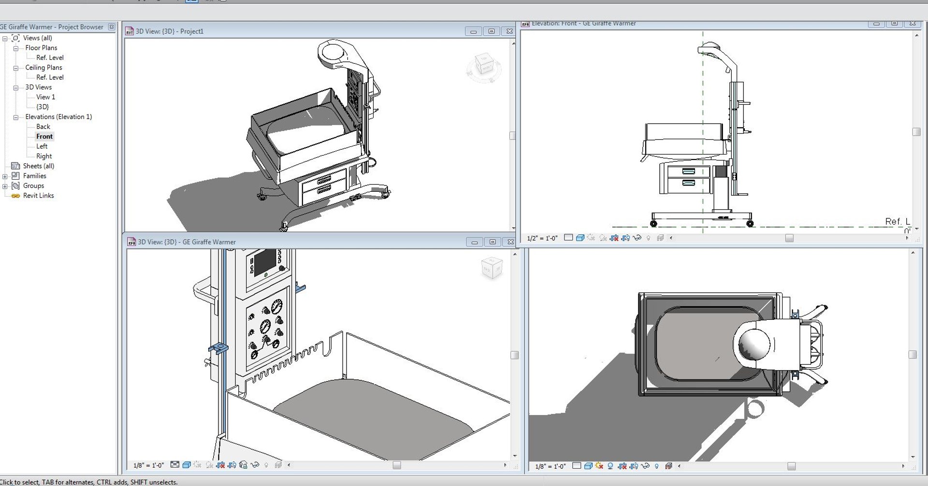Toggle Show Crop Region in Front elevation view

(x=625, y=238)
